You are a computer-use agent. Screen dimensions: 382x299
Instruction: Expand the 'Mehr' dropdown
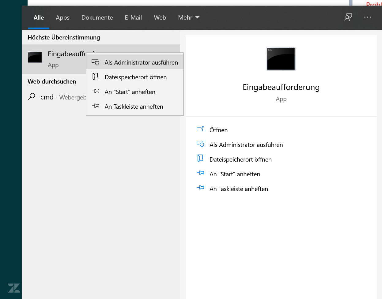pyautogui.click(x=189, y=17)
